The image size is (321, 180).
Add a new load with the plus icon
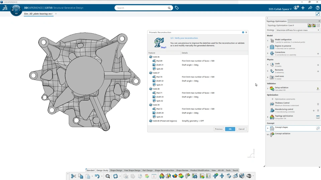coord(318,65)
